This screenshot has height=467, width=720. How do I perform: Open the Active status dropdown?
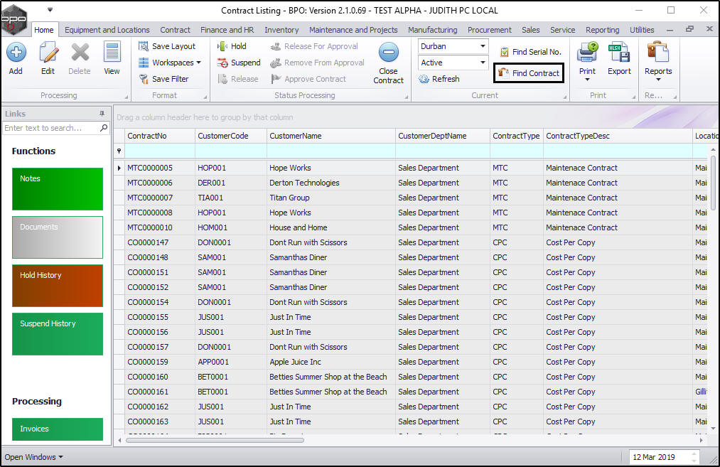tap(483, 63)
